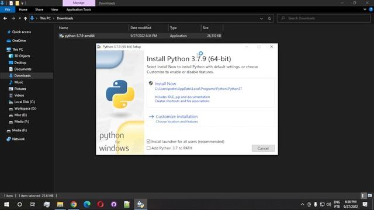Open volume control in system tray

(328, 204)
